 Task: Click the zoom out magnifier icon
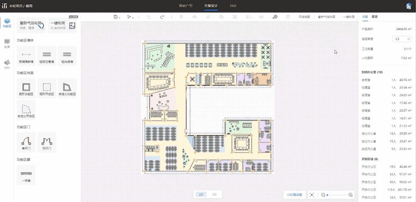coord(323,195)
